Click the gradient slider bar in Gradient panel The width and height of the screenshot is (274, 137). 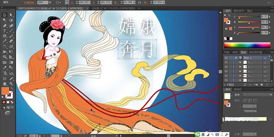pyautogui.click(x=245, y=119)
